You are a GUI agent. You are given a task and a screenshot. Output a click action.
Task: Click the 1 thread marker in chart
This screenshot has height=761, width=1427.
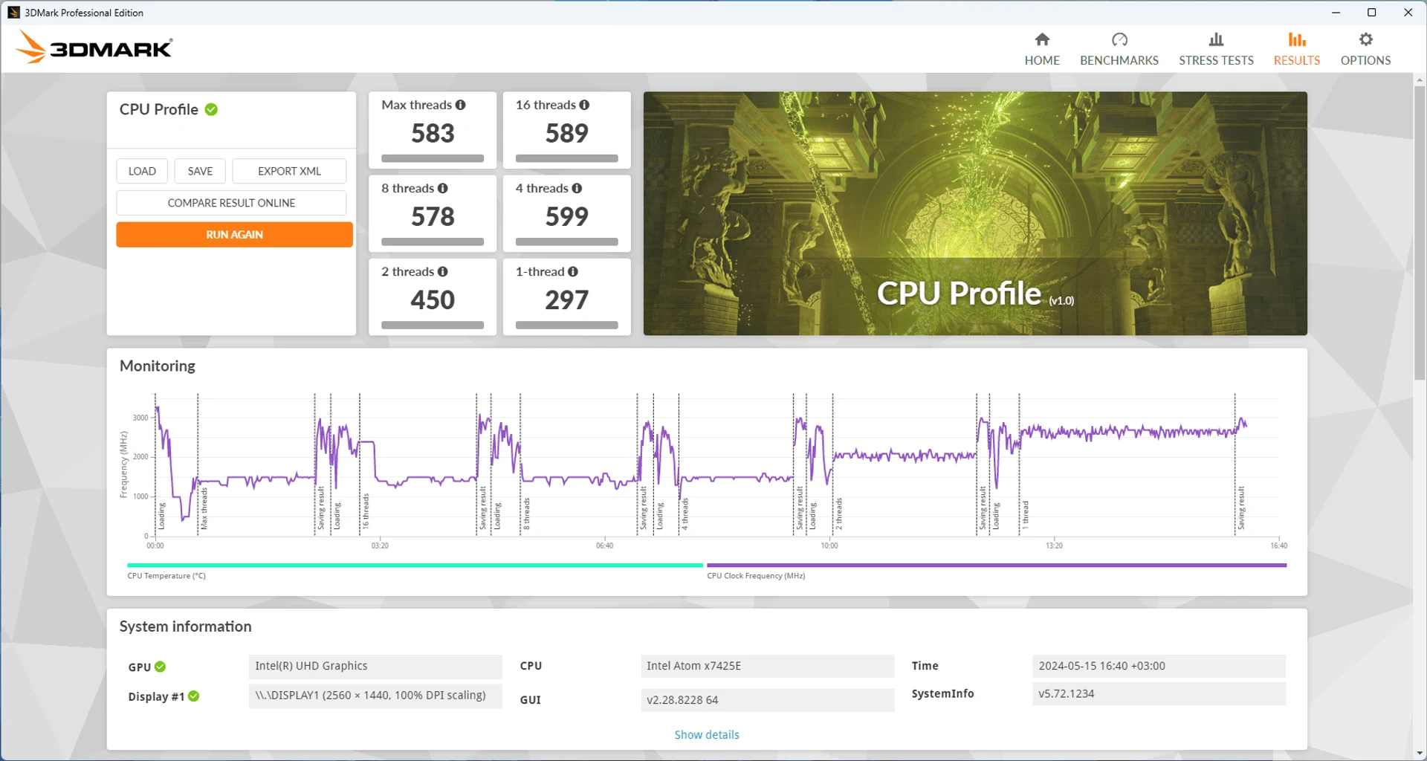1026,515
